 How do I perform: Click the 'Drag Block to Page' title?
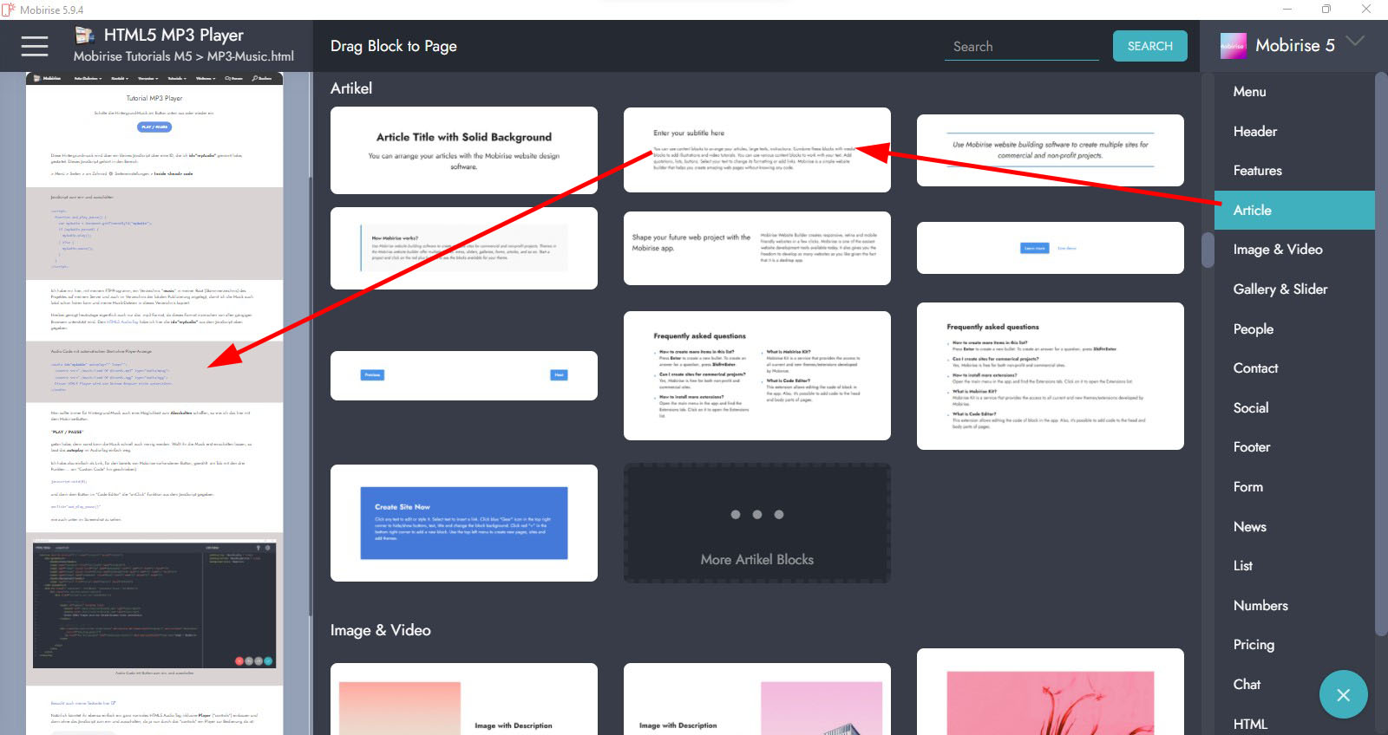point(394,46)
